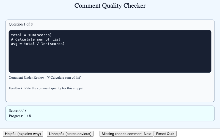The width and height of the screenshot is (220, 137).
Task: Click the empty area of the dark code block
Action: tap(110, 60)
